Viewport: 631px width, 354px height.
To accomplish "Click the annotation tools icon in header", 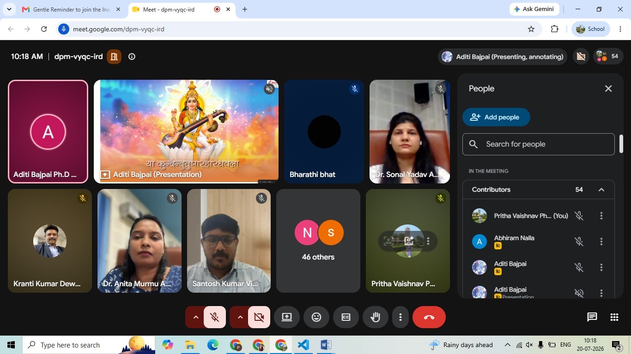I will tap(581, 56).
